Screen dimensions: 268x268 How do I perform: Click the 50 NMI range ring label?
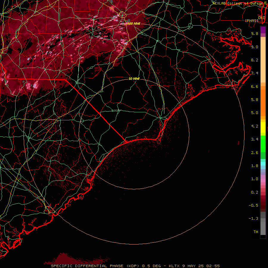(134, 79)
